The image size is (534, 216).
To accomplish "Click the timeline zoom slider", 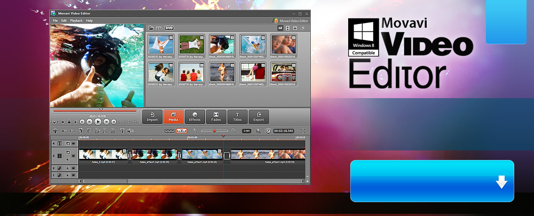I will [214, 131].
